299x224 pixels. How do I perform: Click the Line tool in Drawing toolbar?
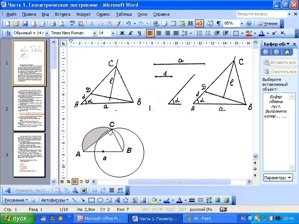tap(74, 200)
